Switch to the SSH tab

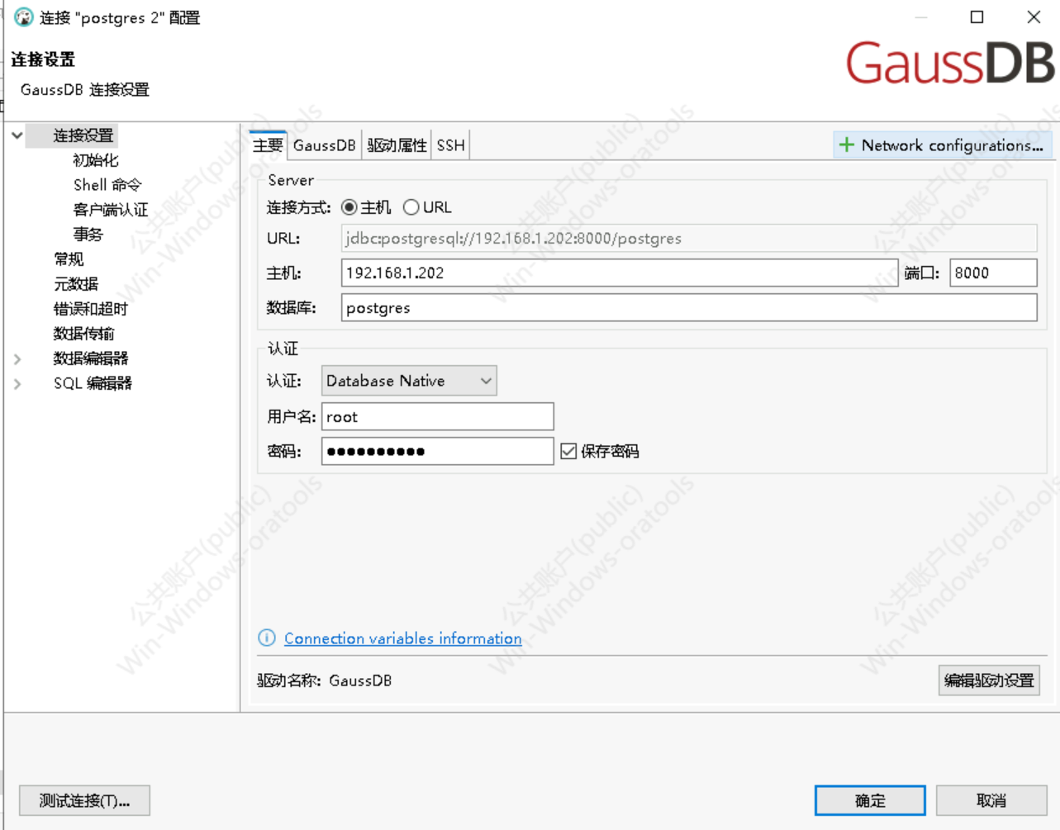pyautogui.click(x=450, y=145)
